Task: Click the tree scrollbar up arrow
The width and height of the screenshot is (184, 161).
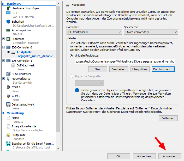Action: 58,4
